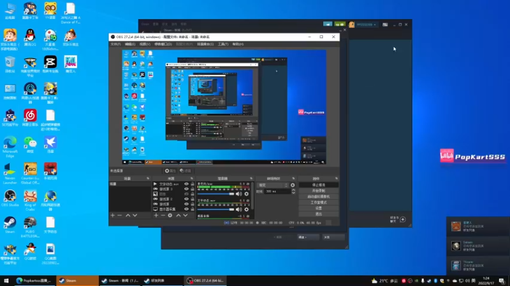The image size is (510, 286).
Task: Open the scene transition type combo box
Action: [x=273, y=185]
